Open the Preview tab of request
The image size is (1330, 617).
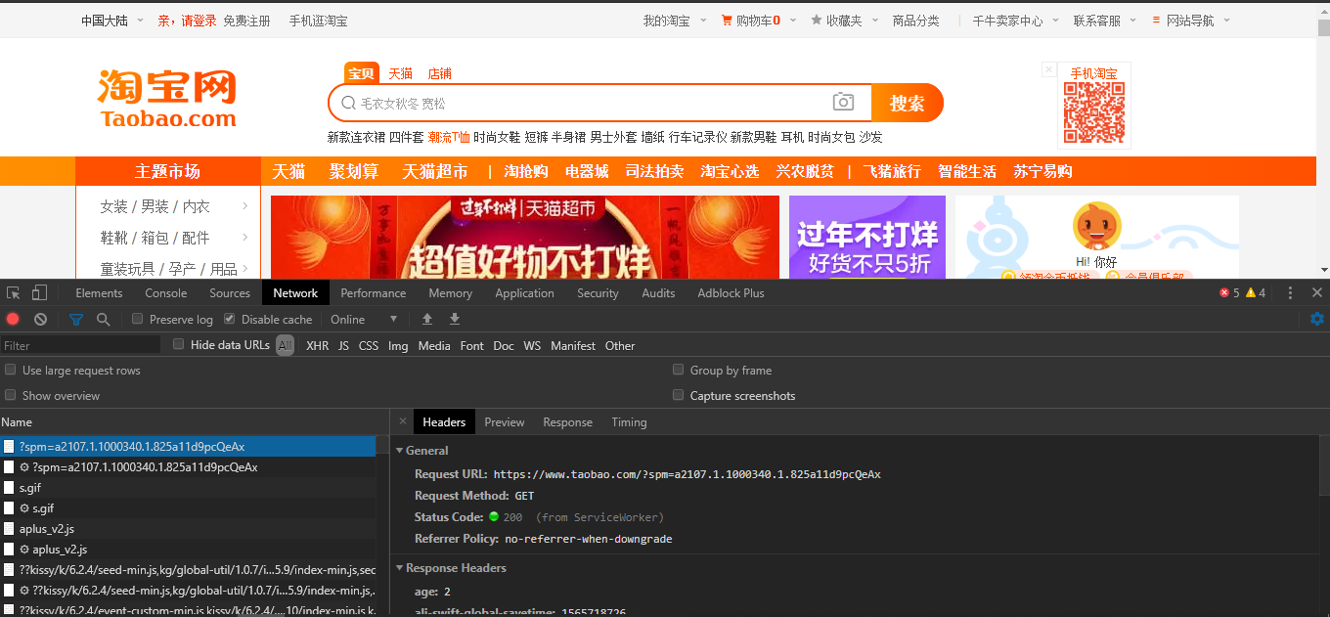click(505, 421)
